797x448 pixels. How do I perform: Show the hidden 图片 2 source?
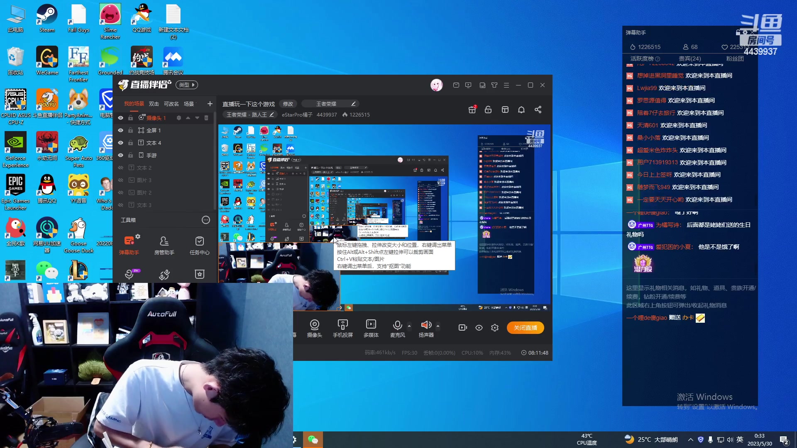tap(120, 192)
